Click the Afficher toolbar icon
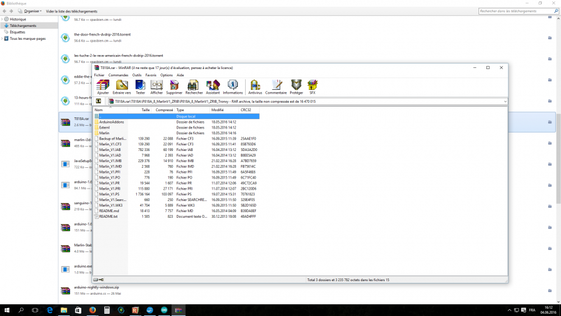The width and height of the screenshot is (561, 316). coord(157,87)
